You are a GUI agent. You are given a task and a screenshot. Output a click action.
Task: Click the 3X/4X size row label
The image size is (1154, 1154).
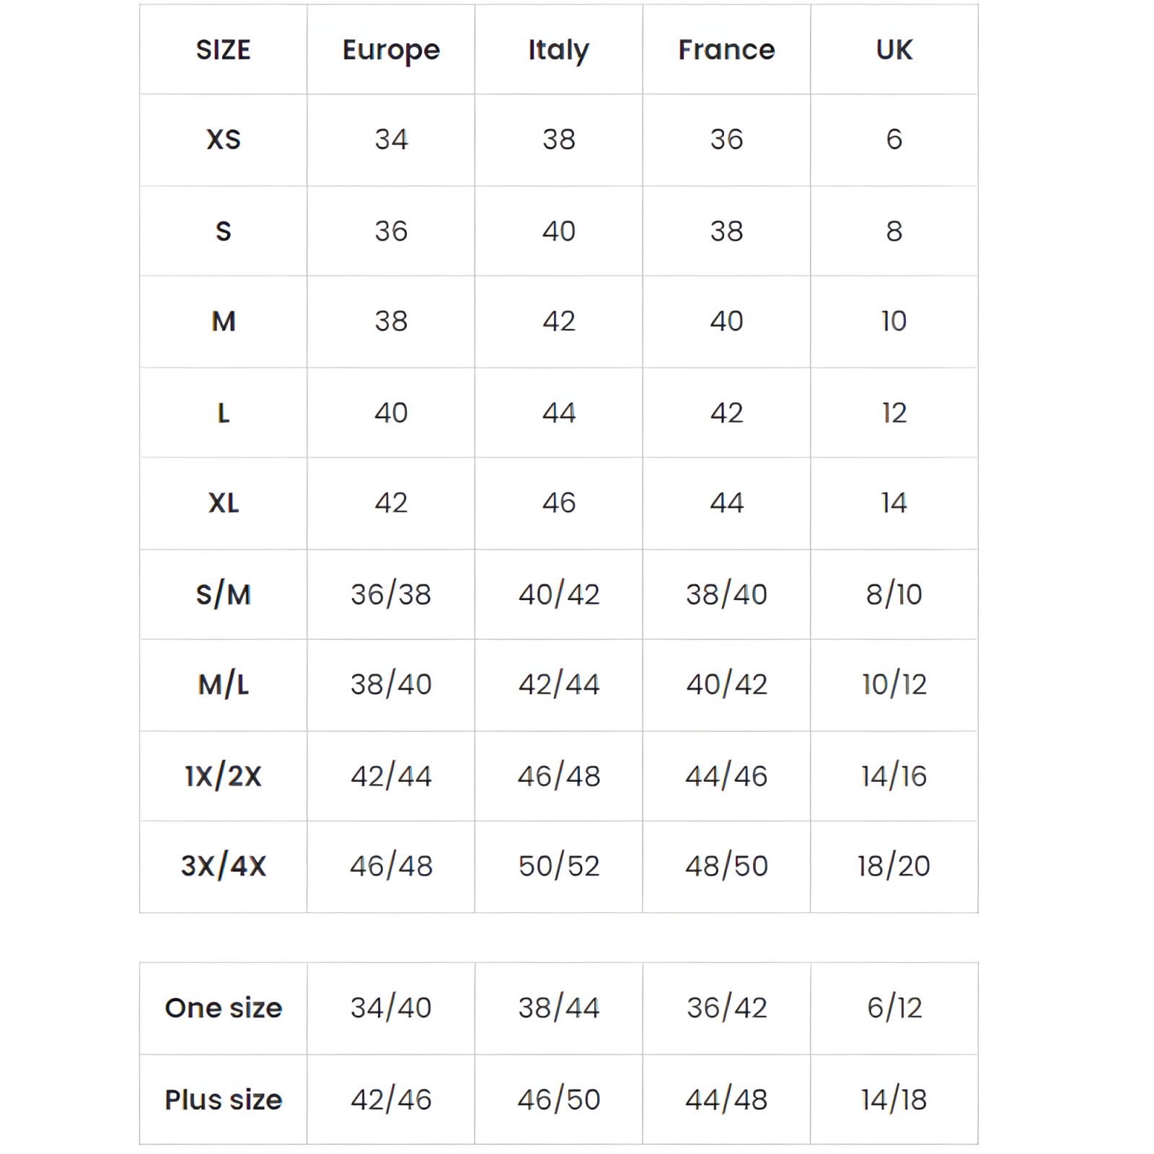coord(223,865)
